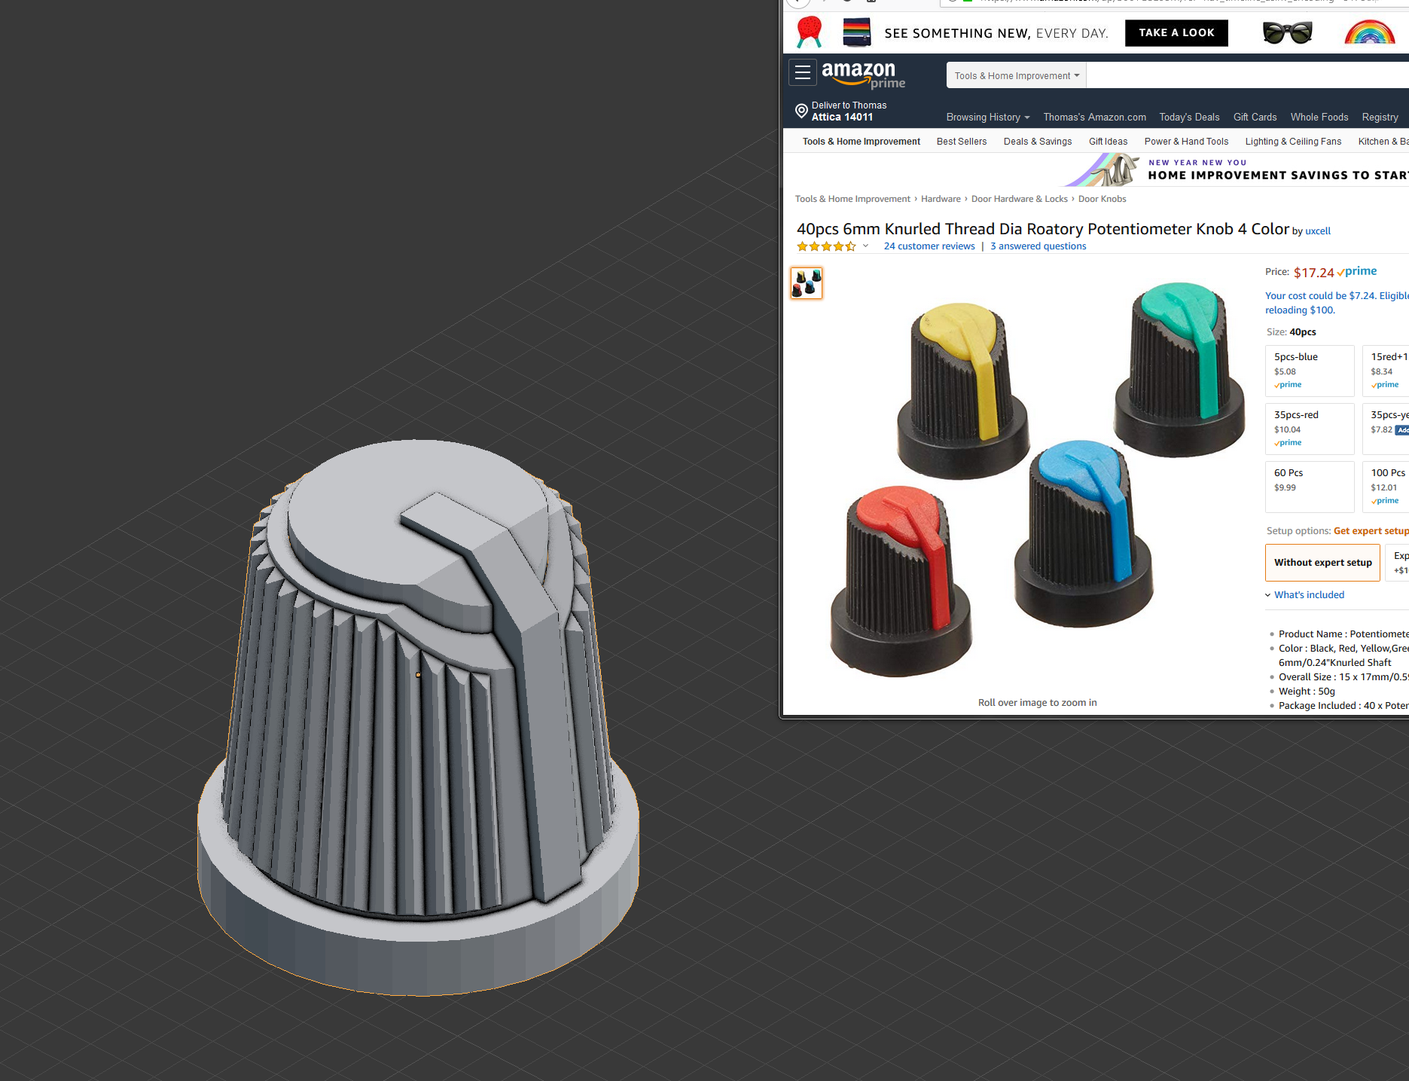The image size is (1409, 1081).
Task: Click the 'Door Hardware & Locks' breadcrumb
Action: pyautogui.click(x=1019, y=199)
